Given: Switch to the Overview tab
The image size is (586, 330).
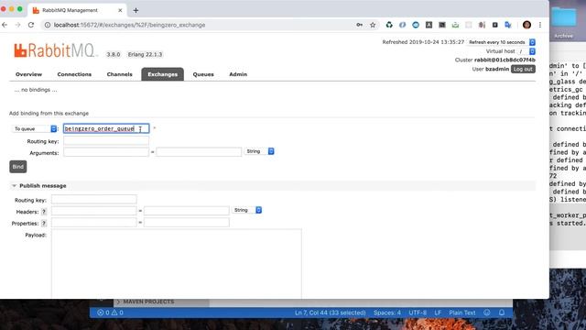Looking at the screenshot, I should (x=28, y=74).
